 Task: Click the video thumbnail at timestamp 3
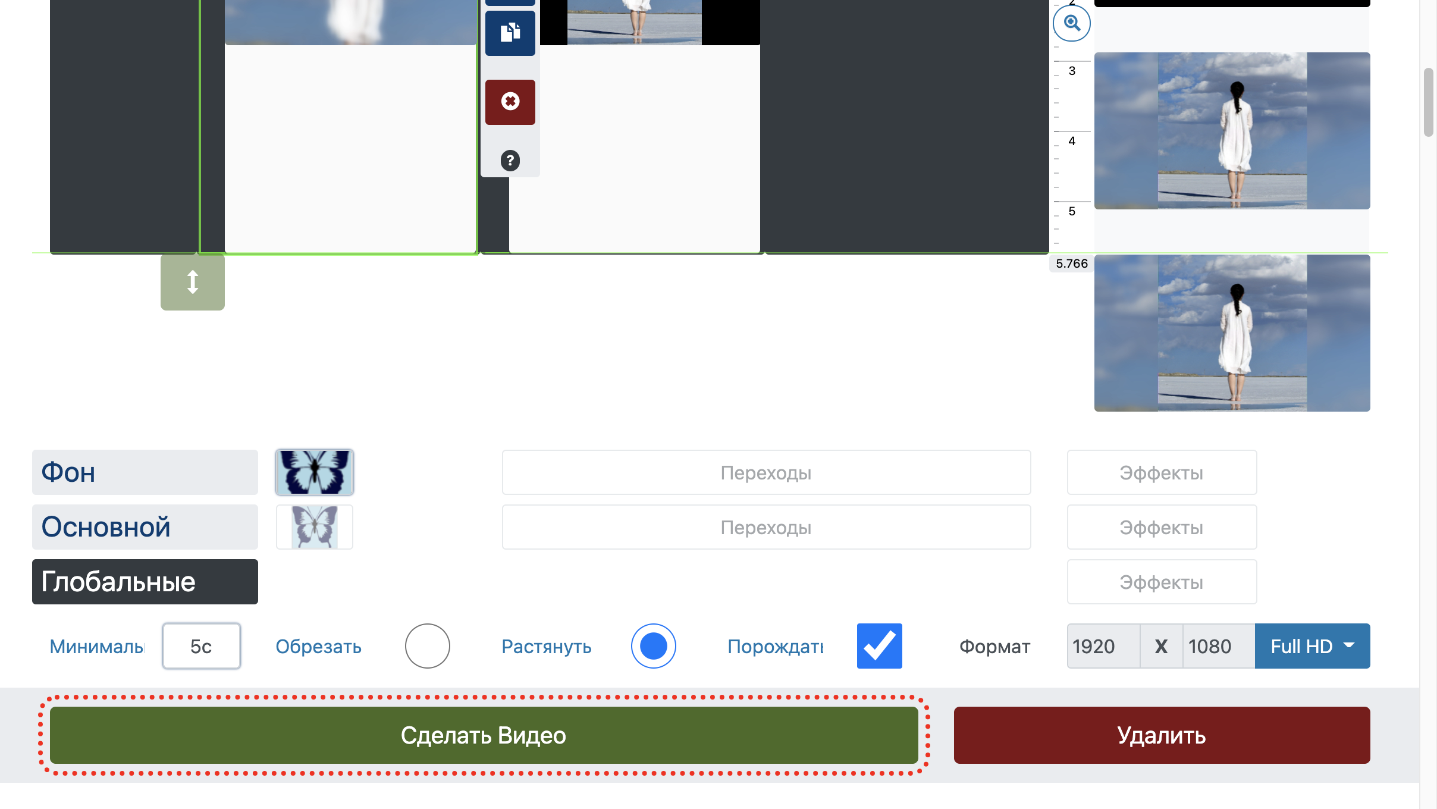(x=1232, y=130)
